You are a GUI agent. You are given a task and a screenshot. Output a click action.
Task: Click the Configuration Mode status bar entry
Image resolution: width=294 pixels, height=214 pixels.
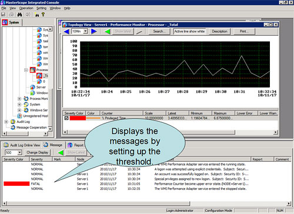pos(219,210)
